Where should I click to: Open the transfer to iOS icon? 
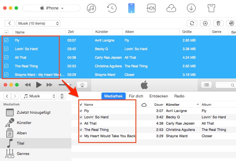[x=151, y=8]
